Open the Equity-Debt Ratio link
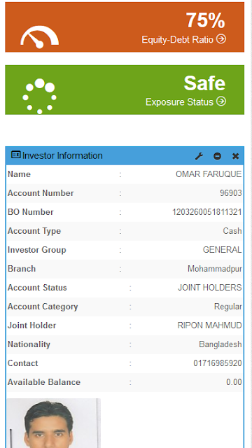252x448 pixels. coord(177,39)
